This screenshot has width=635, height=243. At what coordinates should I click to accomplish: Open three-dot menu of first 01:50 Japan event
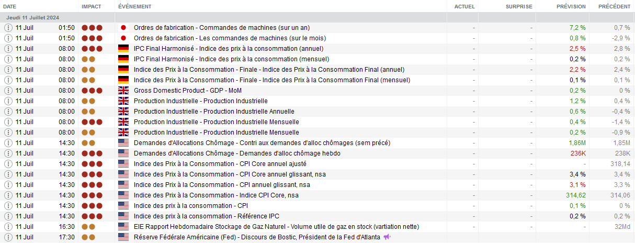pos(8,28)
